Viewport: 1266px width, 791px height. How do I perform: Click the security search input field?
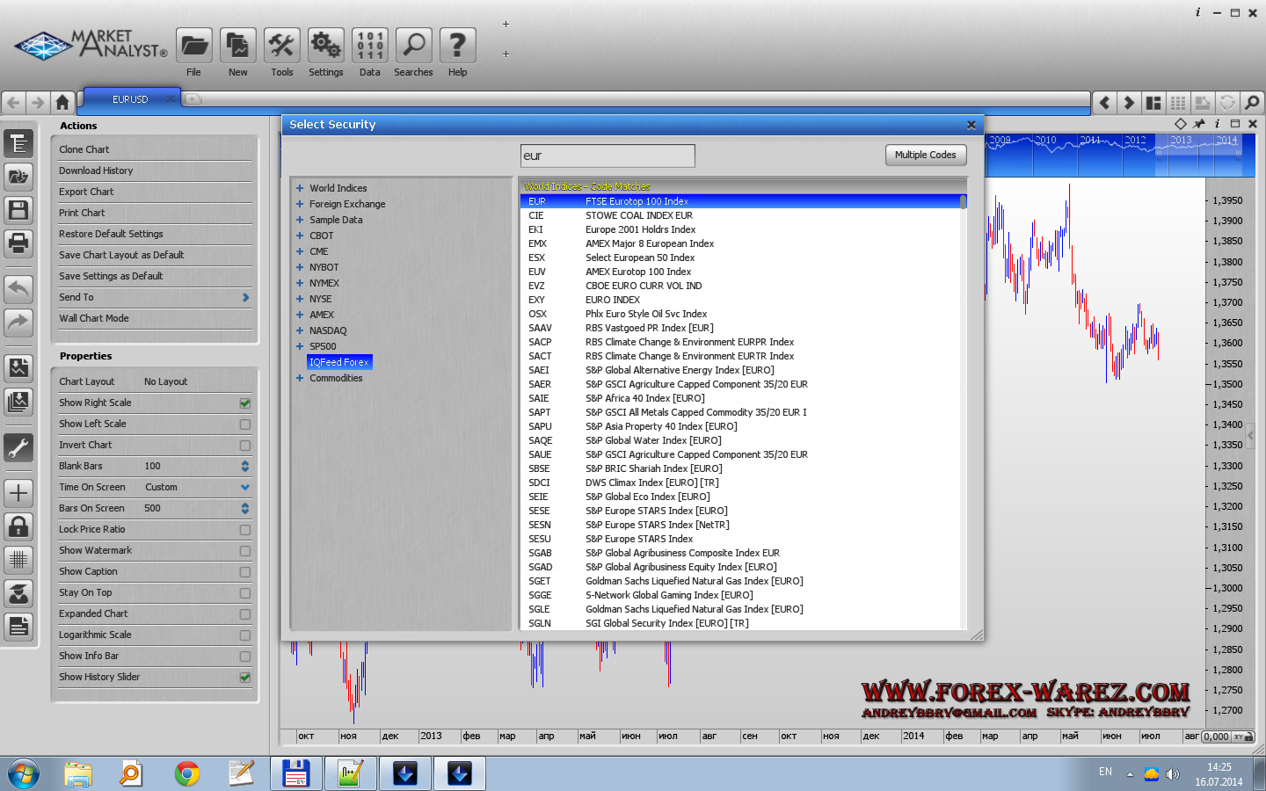click(x=608, y=156)
